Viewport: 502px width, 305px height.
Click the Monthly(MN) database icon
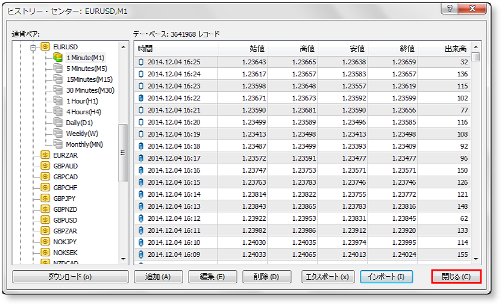click(58, 144)
